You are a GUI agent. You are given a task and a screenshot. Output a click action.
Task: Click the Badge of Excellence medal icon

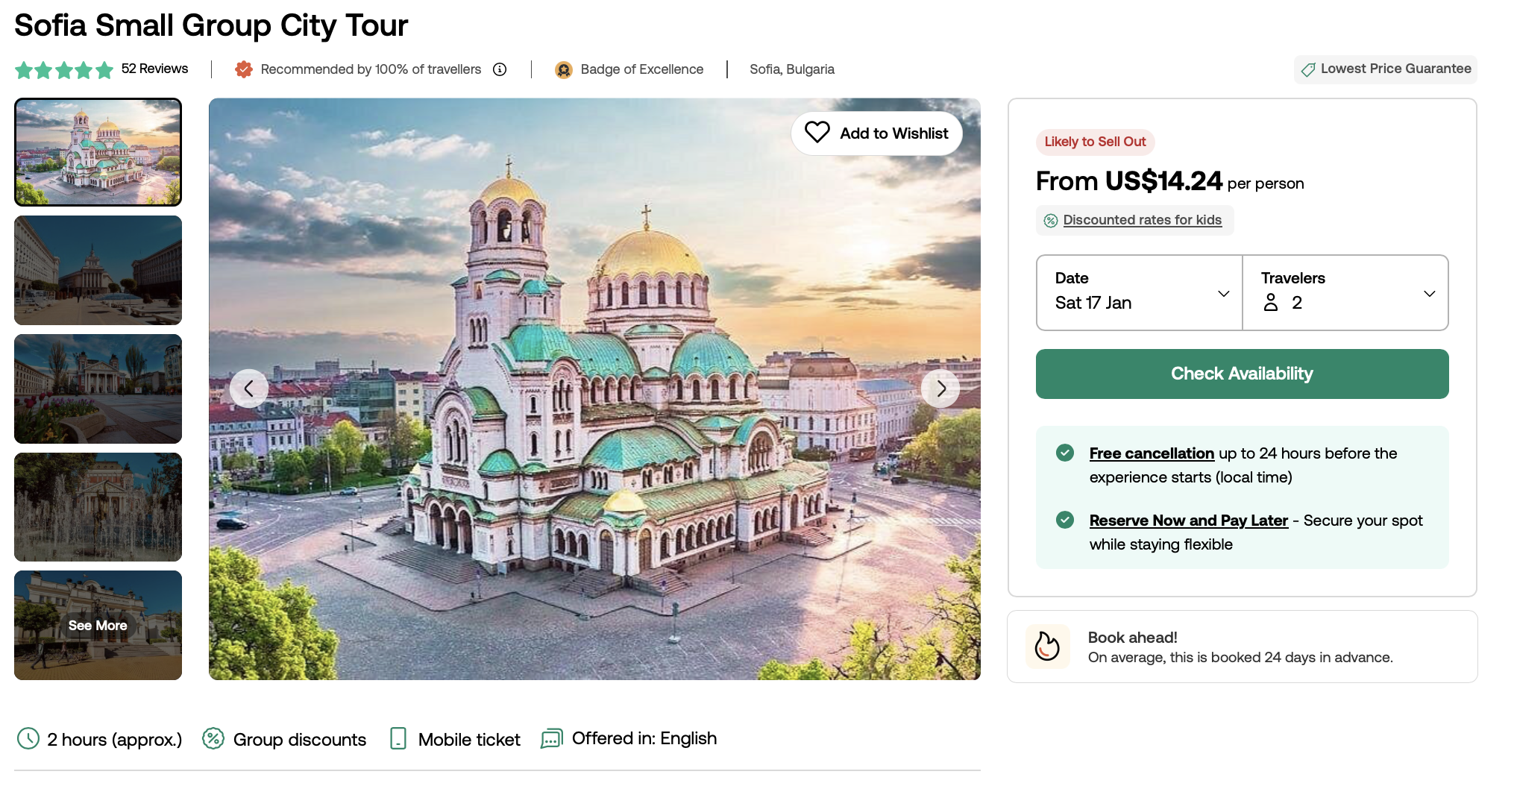tap(564, 69)
